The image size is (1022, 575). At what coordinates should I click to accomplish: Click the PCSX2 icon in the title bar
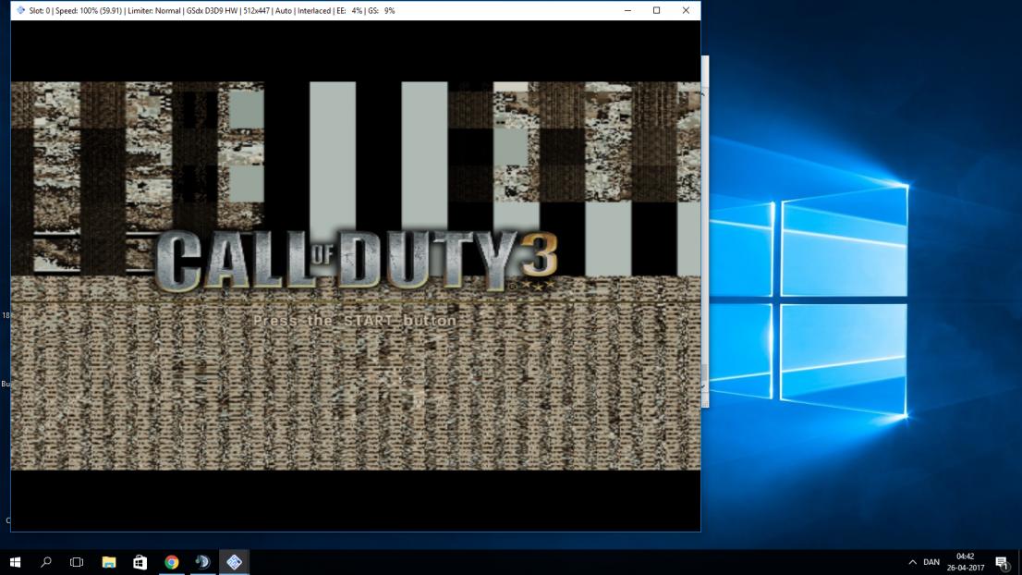[21, 10]
